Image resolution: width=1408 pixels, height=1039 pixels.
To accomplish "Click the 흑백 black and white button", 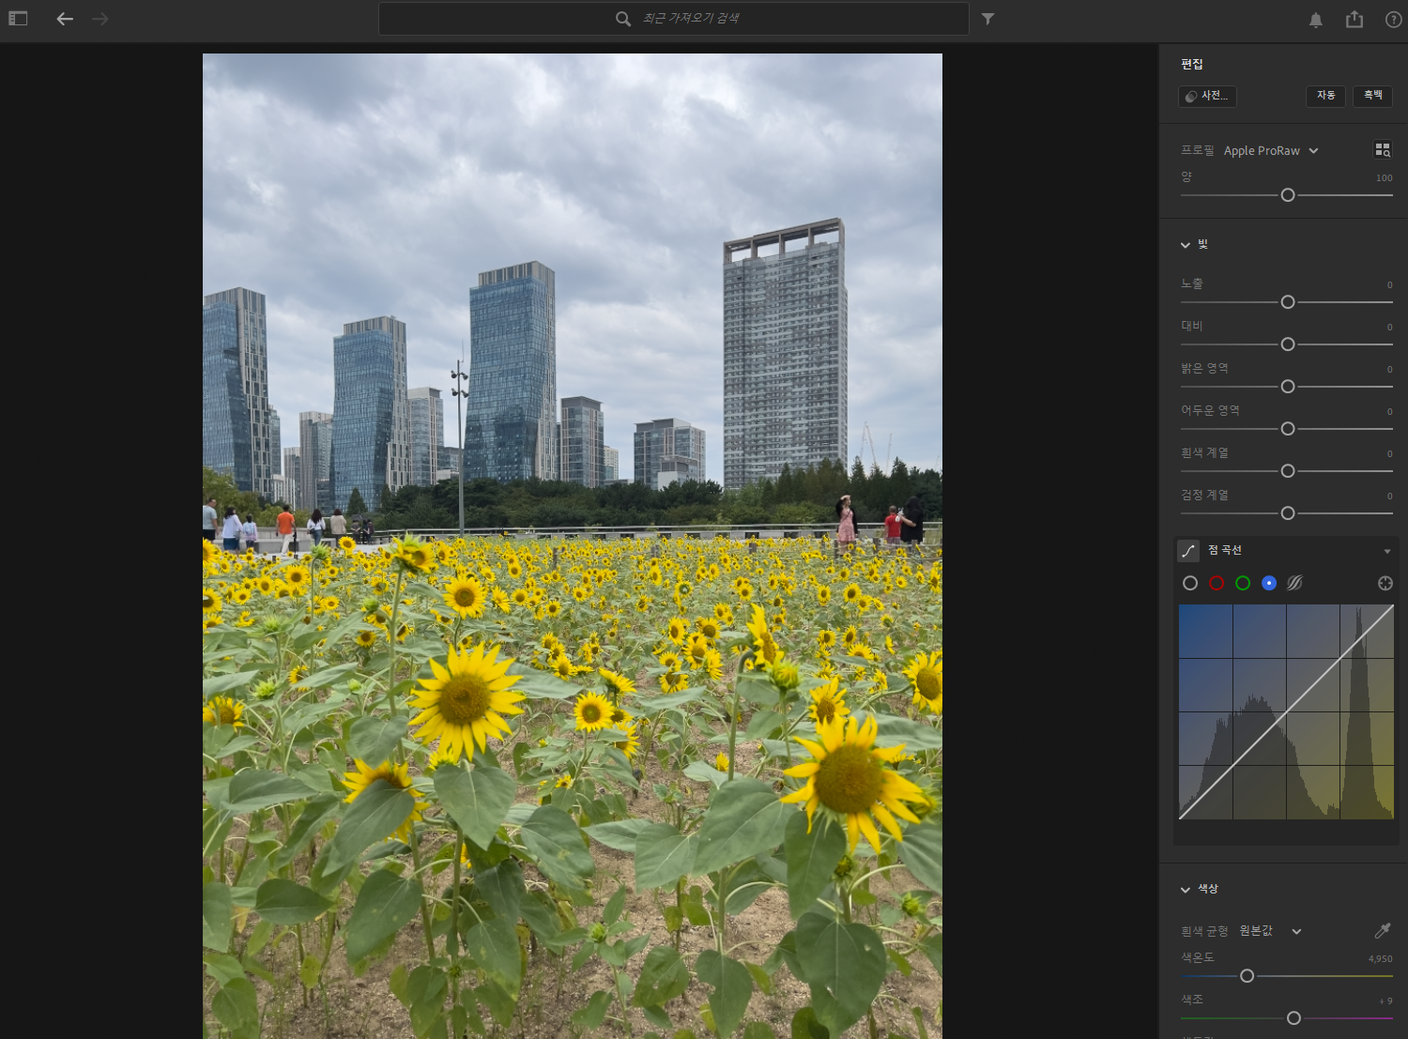I will (1372, 96).
